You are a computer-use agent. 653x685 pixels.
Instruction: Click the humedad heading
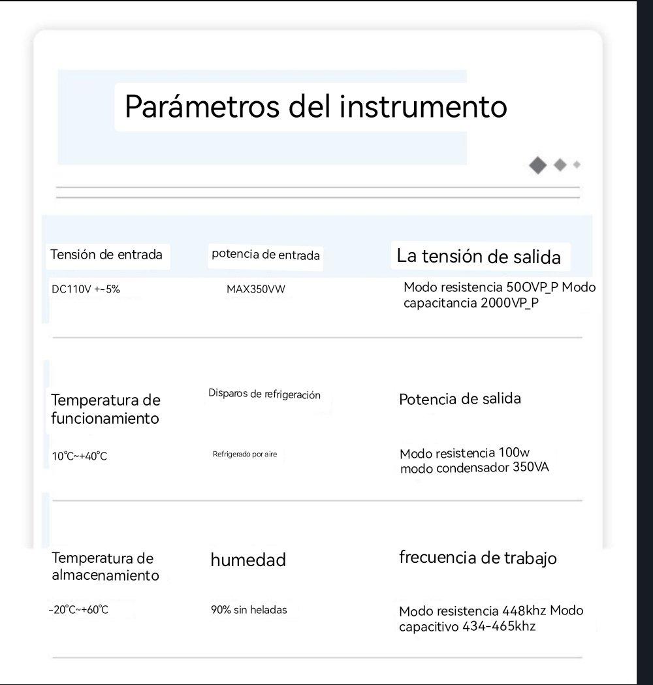(x=248, y=560)
